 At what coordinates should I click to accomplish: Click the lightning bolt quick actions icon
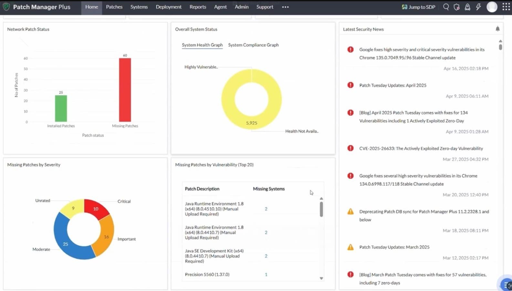click(x=478, y=7)
